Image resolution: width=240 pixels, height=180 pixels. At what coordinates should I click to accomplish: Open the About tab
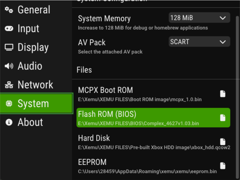coord(36,122)
